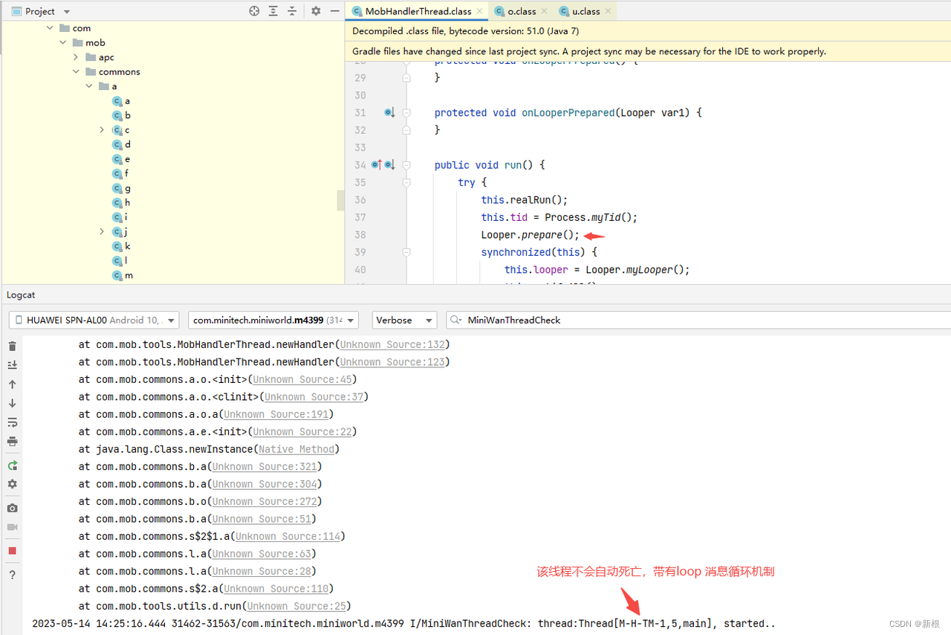Open Unknown Source:272 link

click(x=264, y=501)
